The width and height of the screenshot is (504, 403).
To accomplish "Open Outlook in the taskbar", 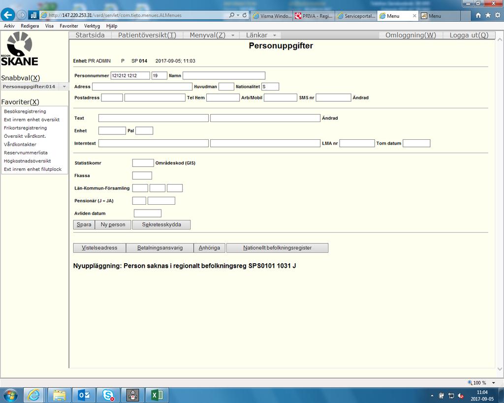I will pyautogui.click(x=84, y=395).
